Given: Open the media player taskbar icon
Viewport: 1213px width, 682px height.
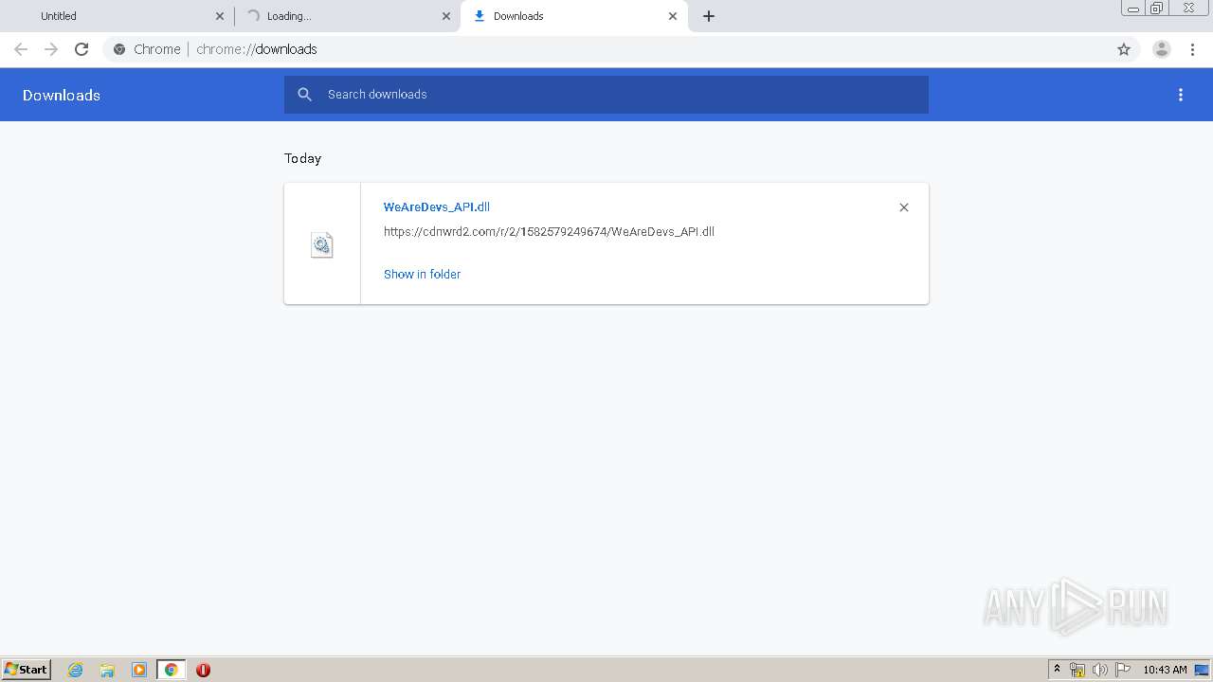Looking at the screenshot, I should point(139,670).
